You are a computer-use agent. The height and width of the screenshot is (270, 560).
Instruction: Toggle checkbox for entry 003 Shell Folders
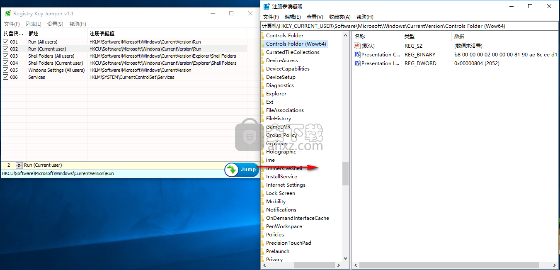(5, 56)
